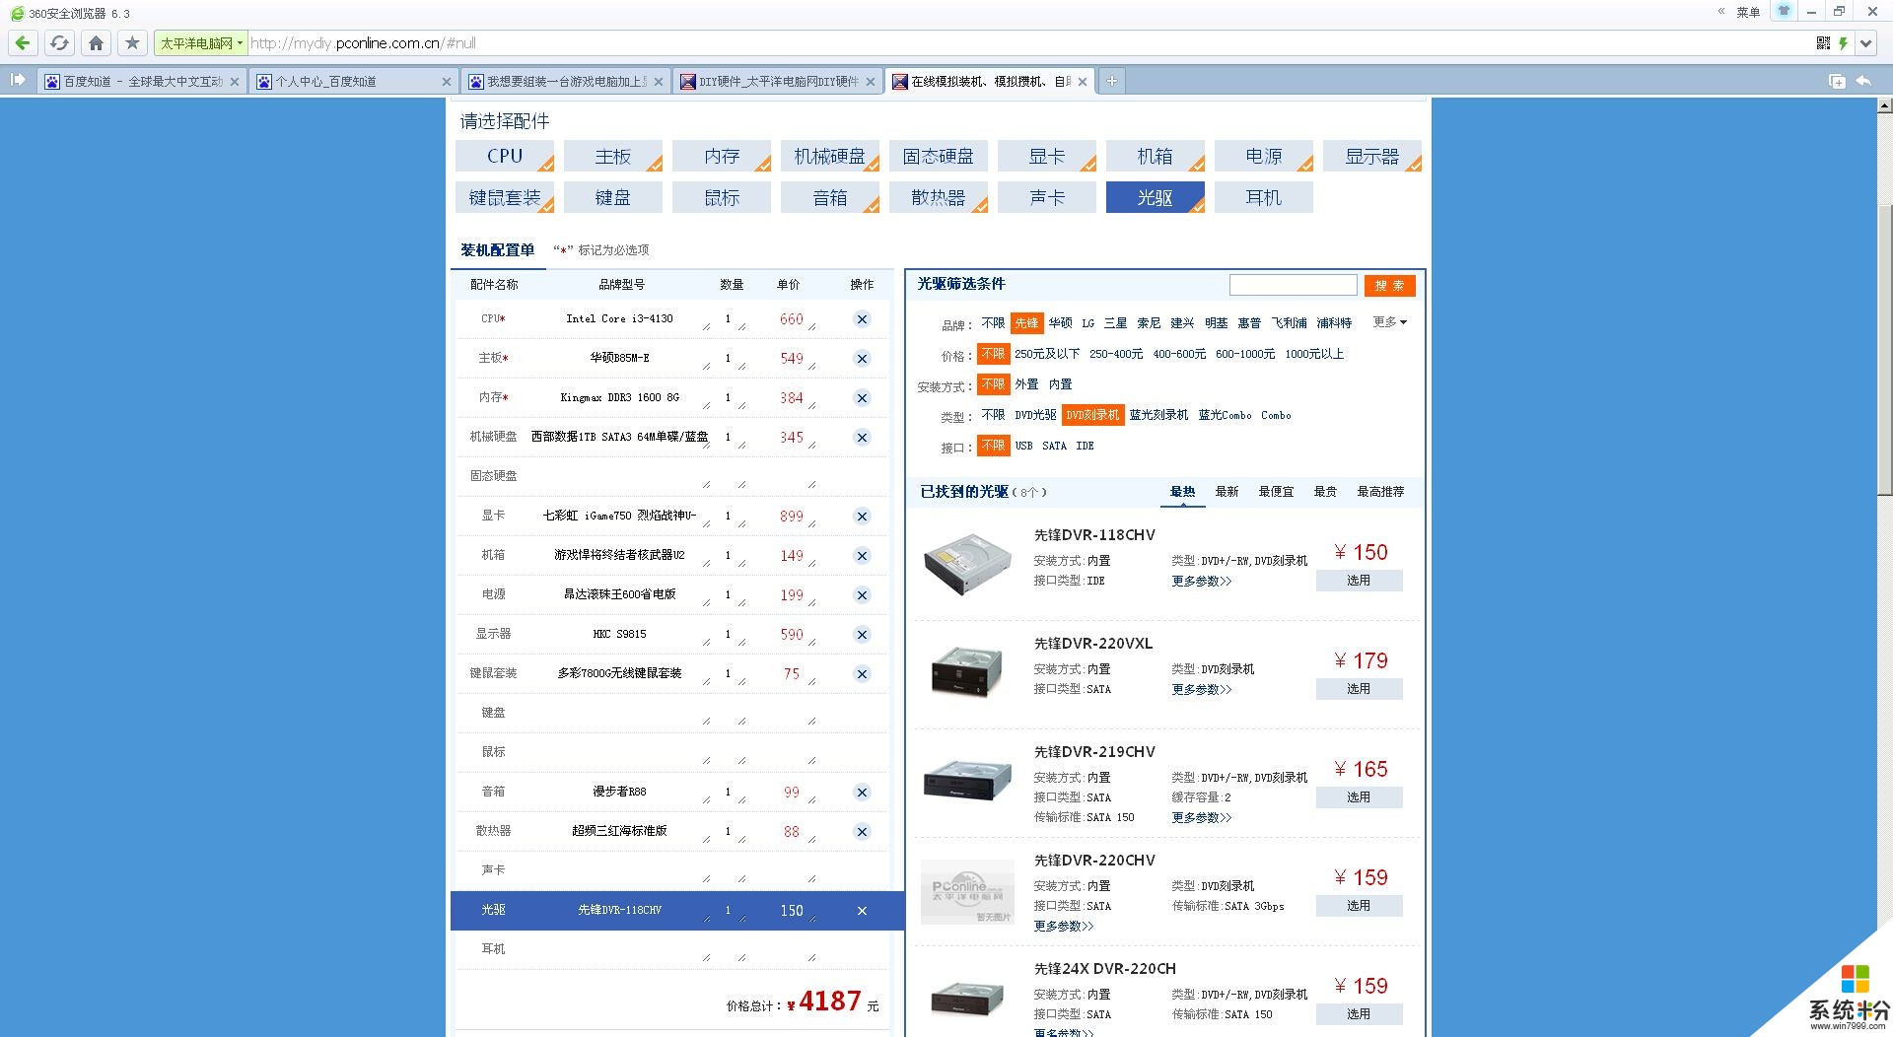This screenshot has width=1893, height=1037.
Task: Delete the Kingmax DDR3 memory row
Action: click(862, 398)
